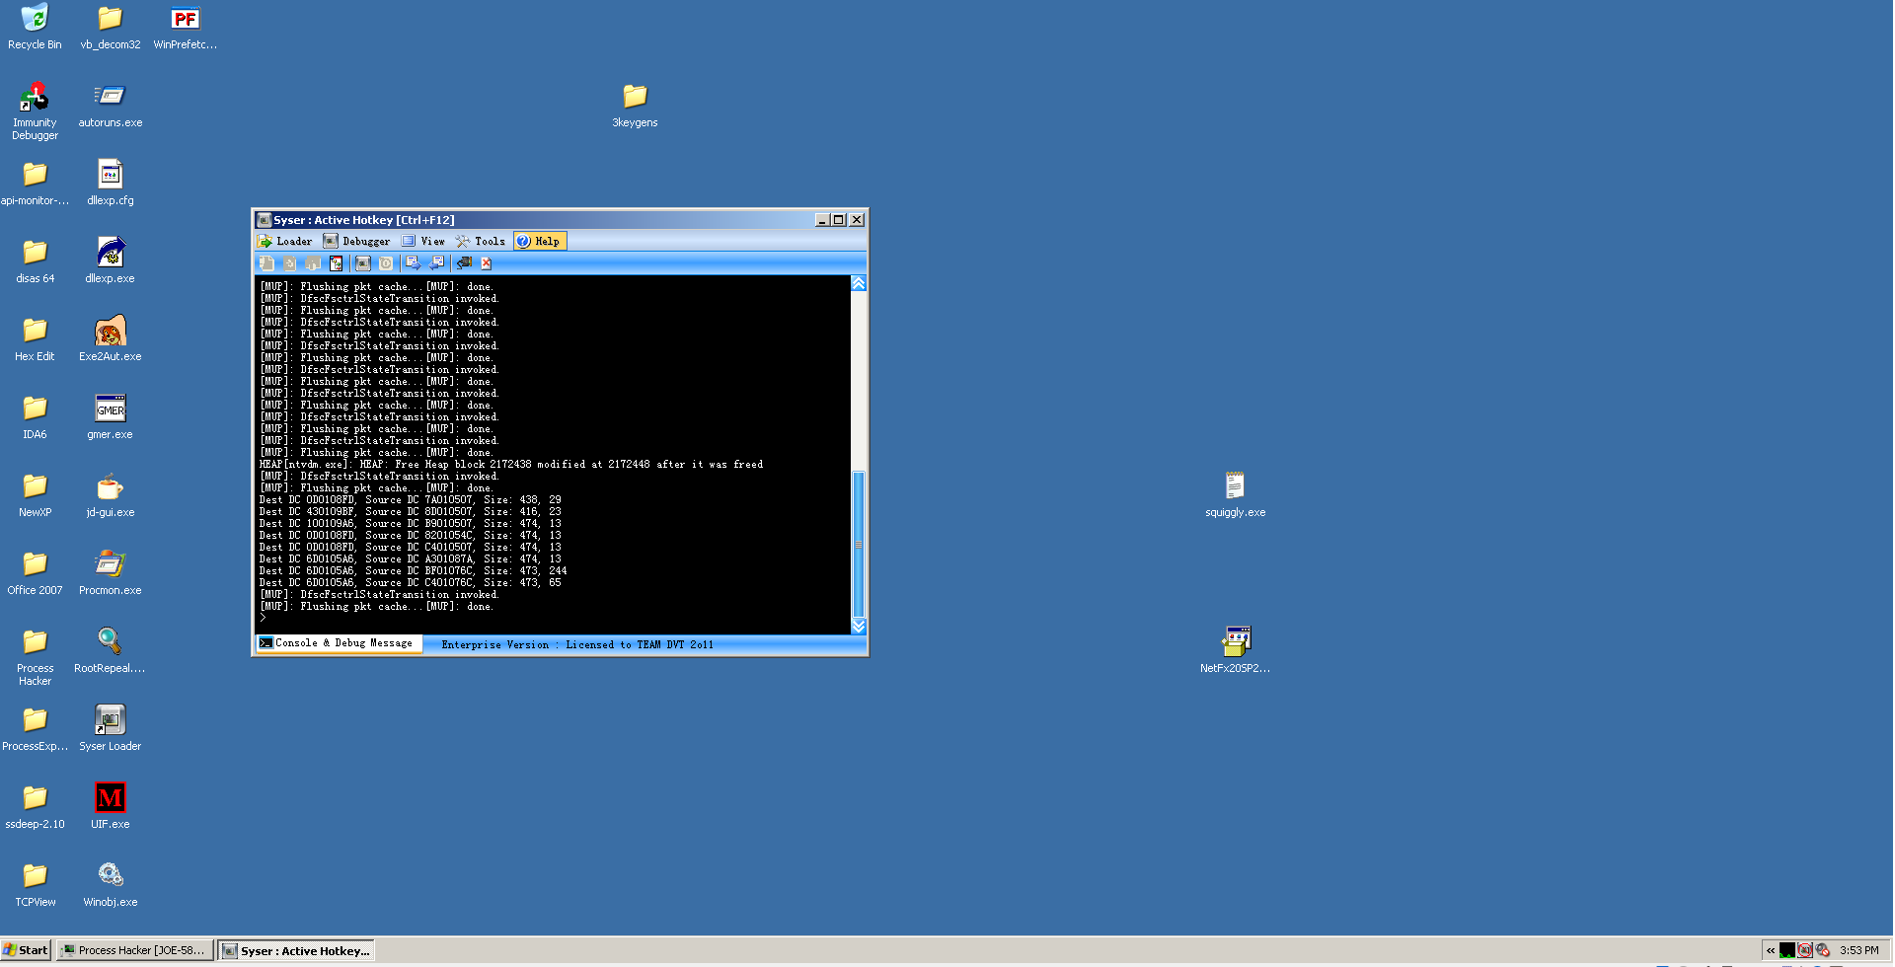The width and height of the screenshot is (1895, 967).
Task: Click the Syser Active Hotkey taskbar button
Action: click(296, 950)
